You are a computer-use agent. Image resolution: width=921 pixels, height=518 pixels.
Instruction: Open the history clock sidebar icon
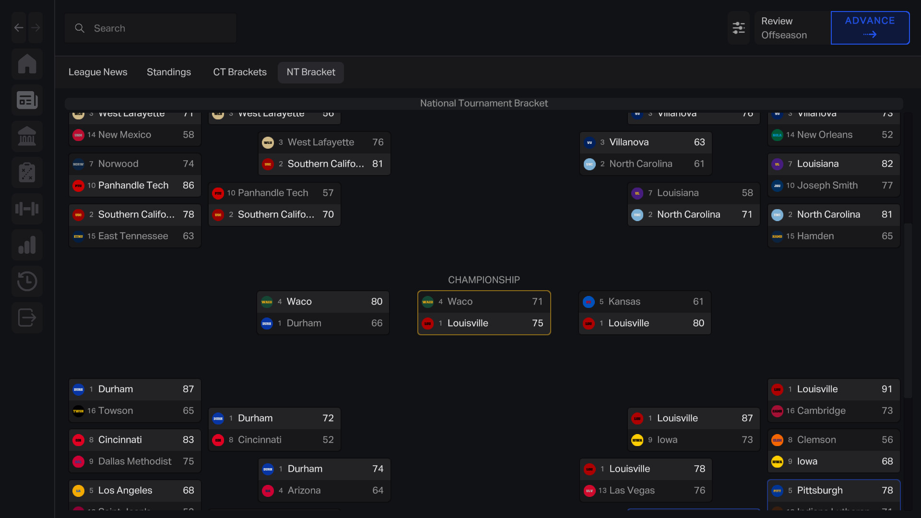[x=27, y=282]
